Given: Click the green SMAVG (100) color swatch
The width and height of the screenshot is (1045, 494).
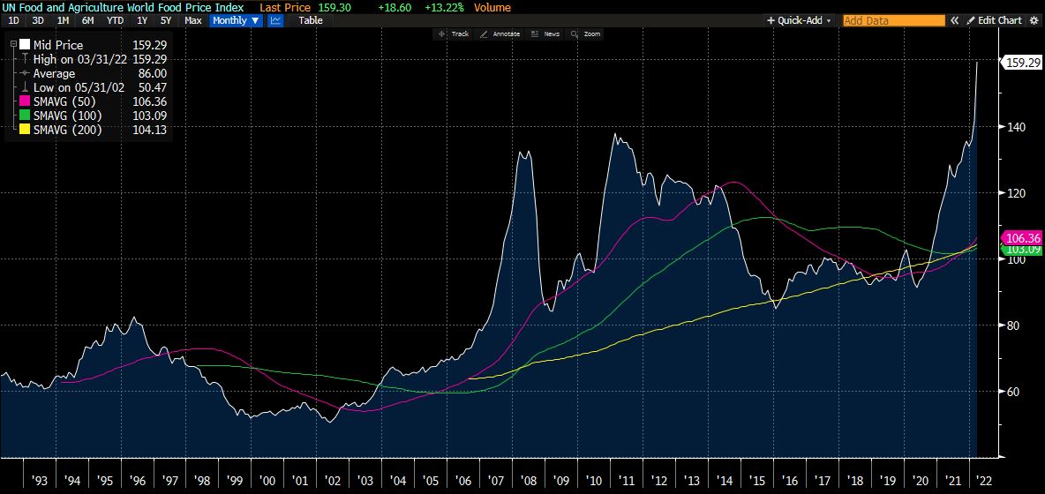Looking at the screenshot, I should [24, 116].
